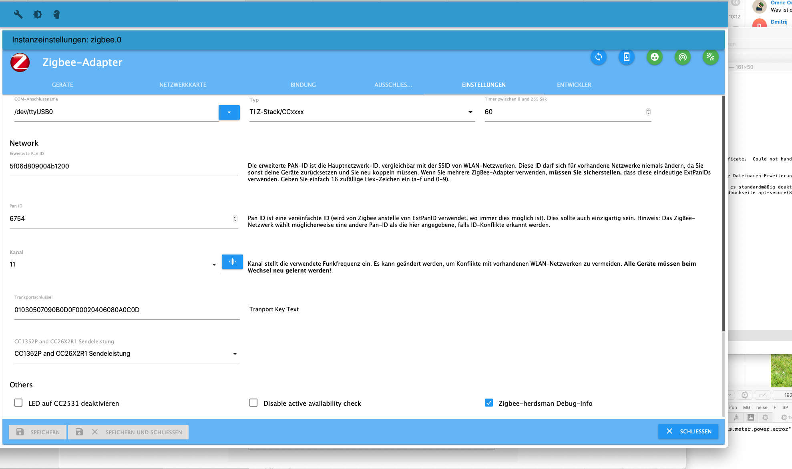Click the X icon in Schliessen button
Viewport: 792px width, 469px height.
point(669,431)
